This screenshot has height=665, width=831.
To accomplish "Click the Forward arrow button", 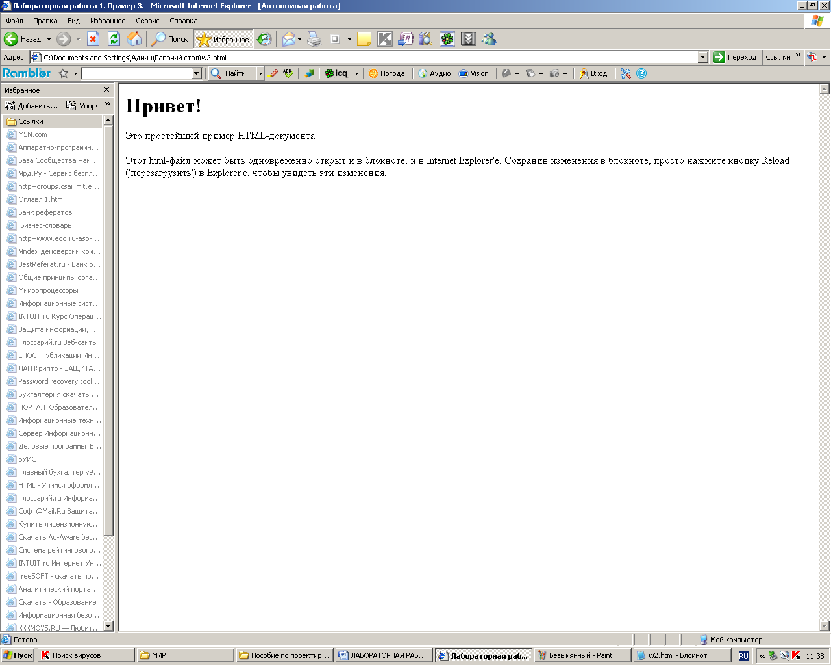I will pos(64,39).
